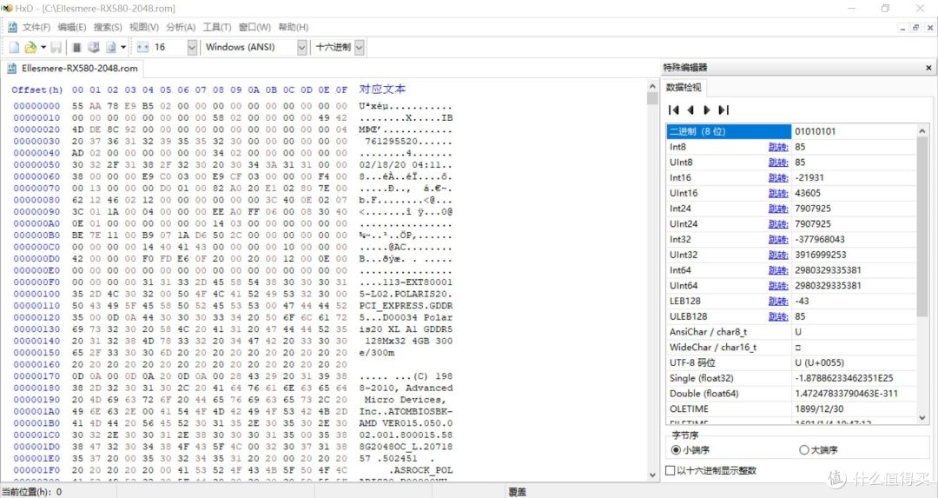Open the bytes per row dropdown showing 16
This screenshot has height=498, width=938.
(192, 47)
